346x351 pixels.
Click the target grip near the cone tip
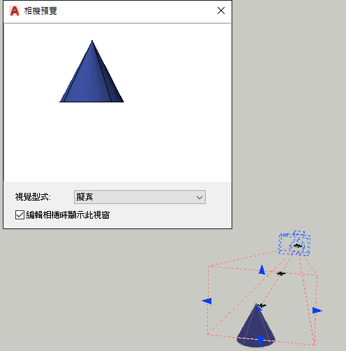click(262, 305)
